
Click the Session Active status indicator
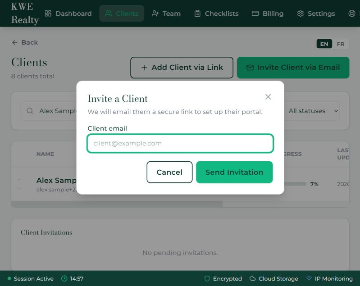31,279
